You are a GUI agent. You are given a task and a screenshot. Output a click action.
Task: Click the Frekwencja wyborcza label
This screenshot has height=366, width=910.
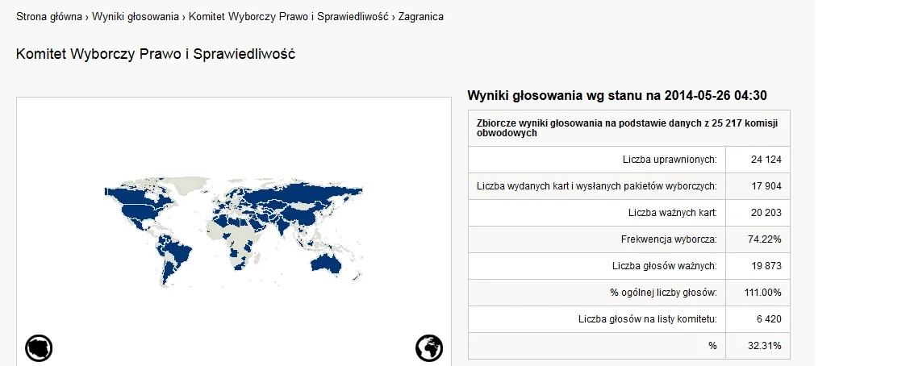point(669,239)
